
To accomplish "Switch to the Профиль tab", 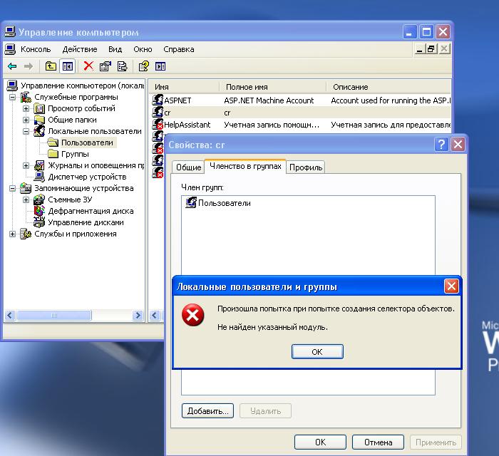I will [306, 167].
